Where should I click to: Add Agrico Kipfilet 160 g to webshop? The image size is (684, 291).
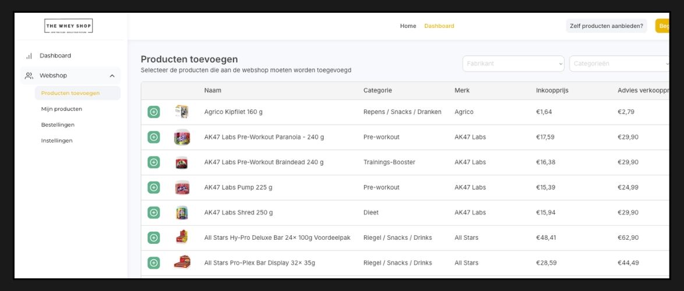click(154, 112)
